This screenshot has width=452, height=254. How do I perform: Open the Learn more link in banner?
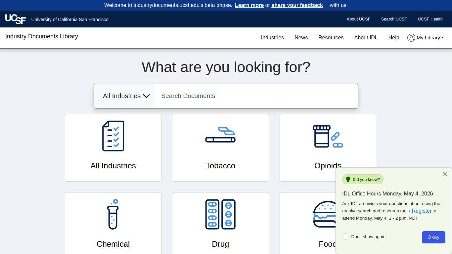pos(249,5)
